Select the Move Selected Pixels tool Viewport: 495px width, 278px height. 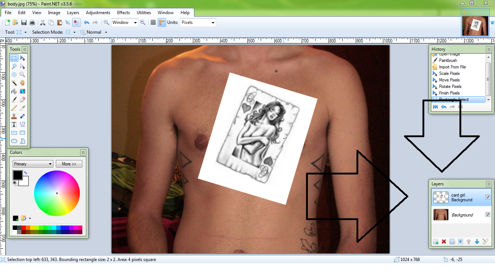[22, 58]
